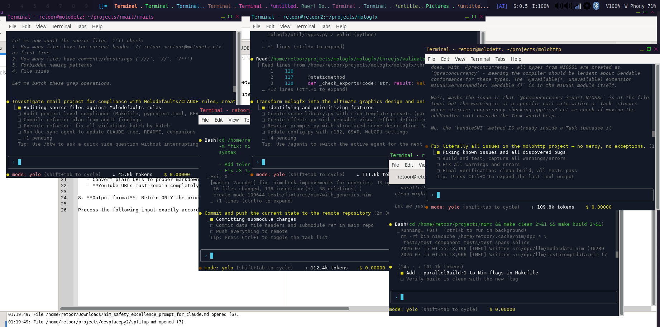Viewport: 660px width, 327px height.
Task: Switch to workspace 5 in top bar
Action: coord(35,6)
